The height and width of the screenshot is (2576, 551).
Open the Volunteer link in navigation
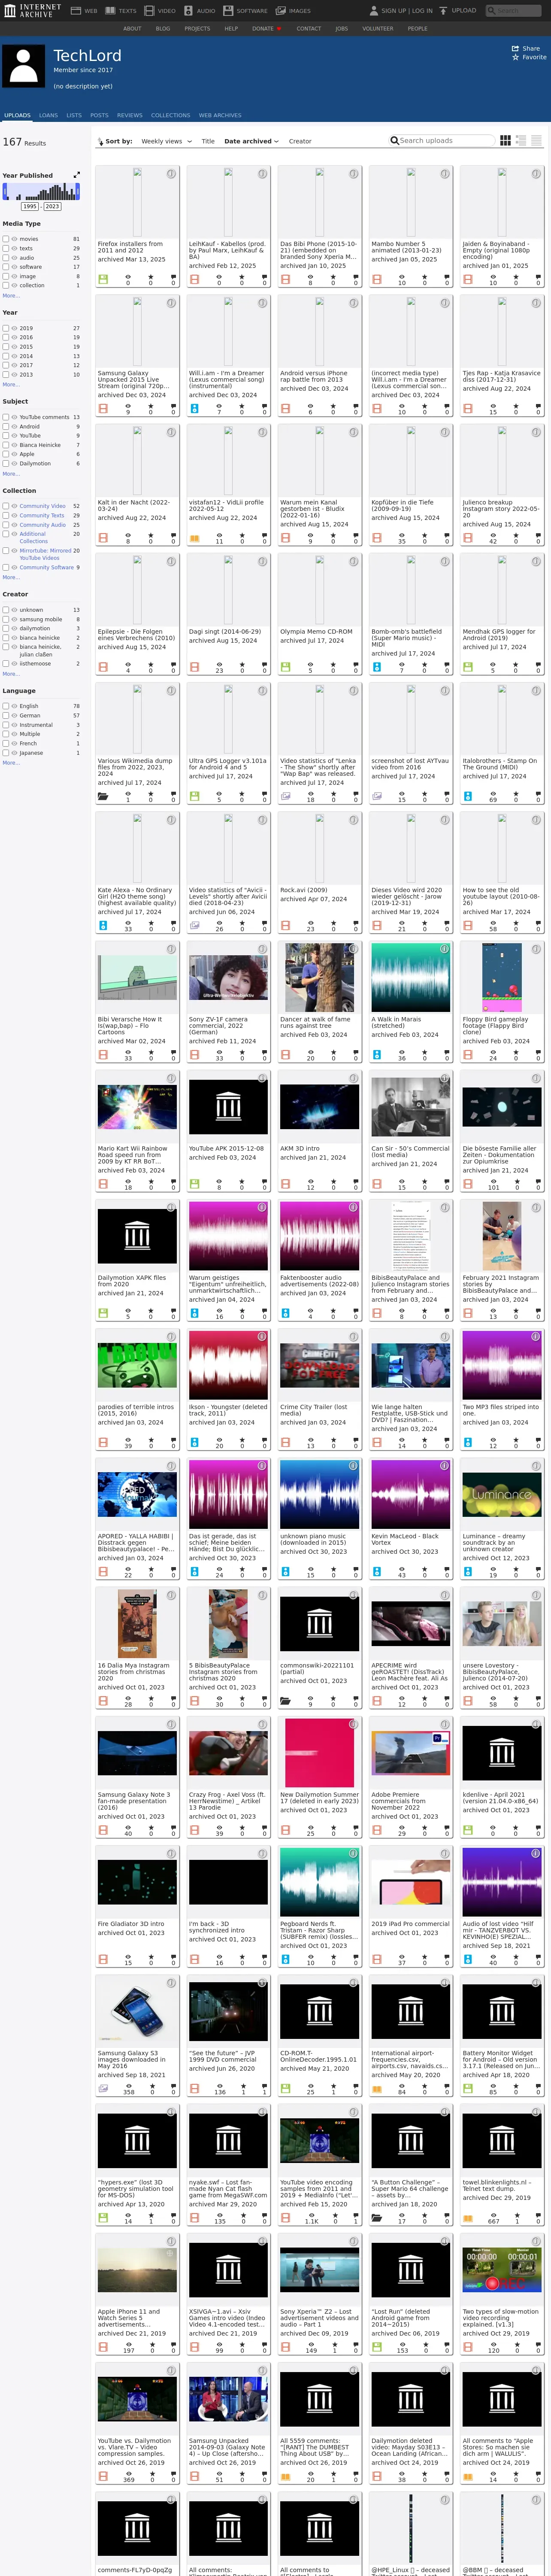(378, 29)
